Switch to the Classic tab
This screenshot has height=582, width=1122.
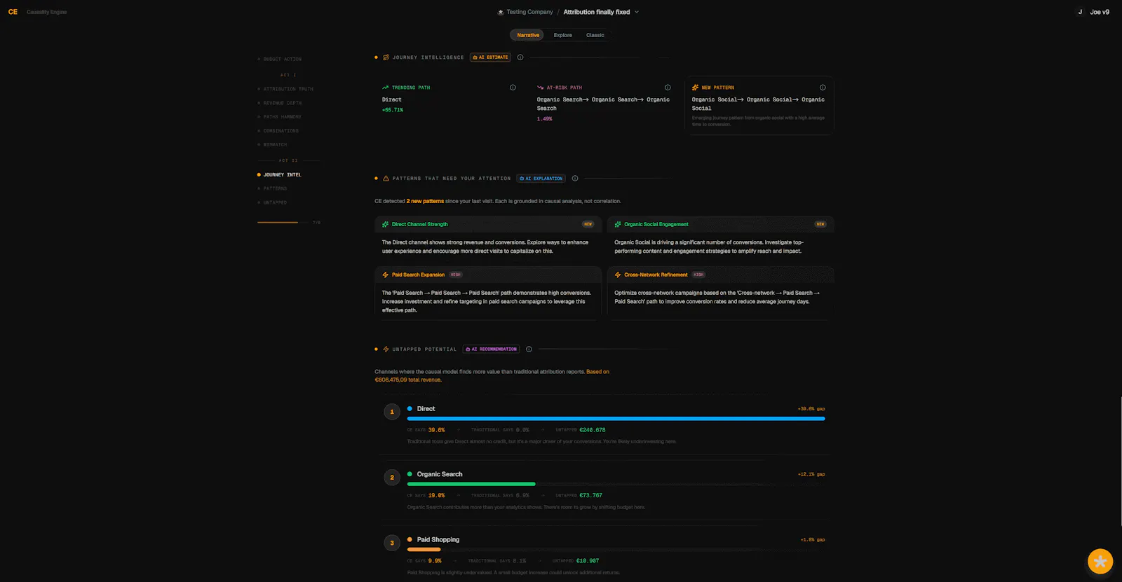click(x=595, y=35)
